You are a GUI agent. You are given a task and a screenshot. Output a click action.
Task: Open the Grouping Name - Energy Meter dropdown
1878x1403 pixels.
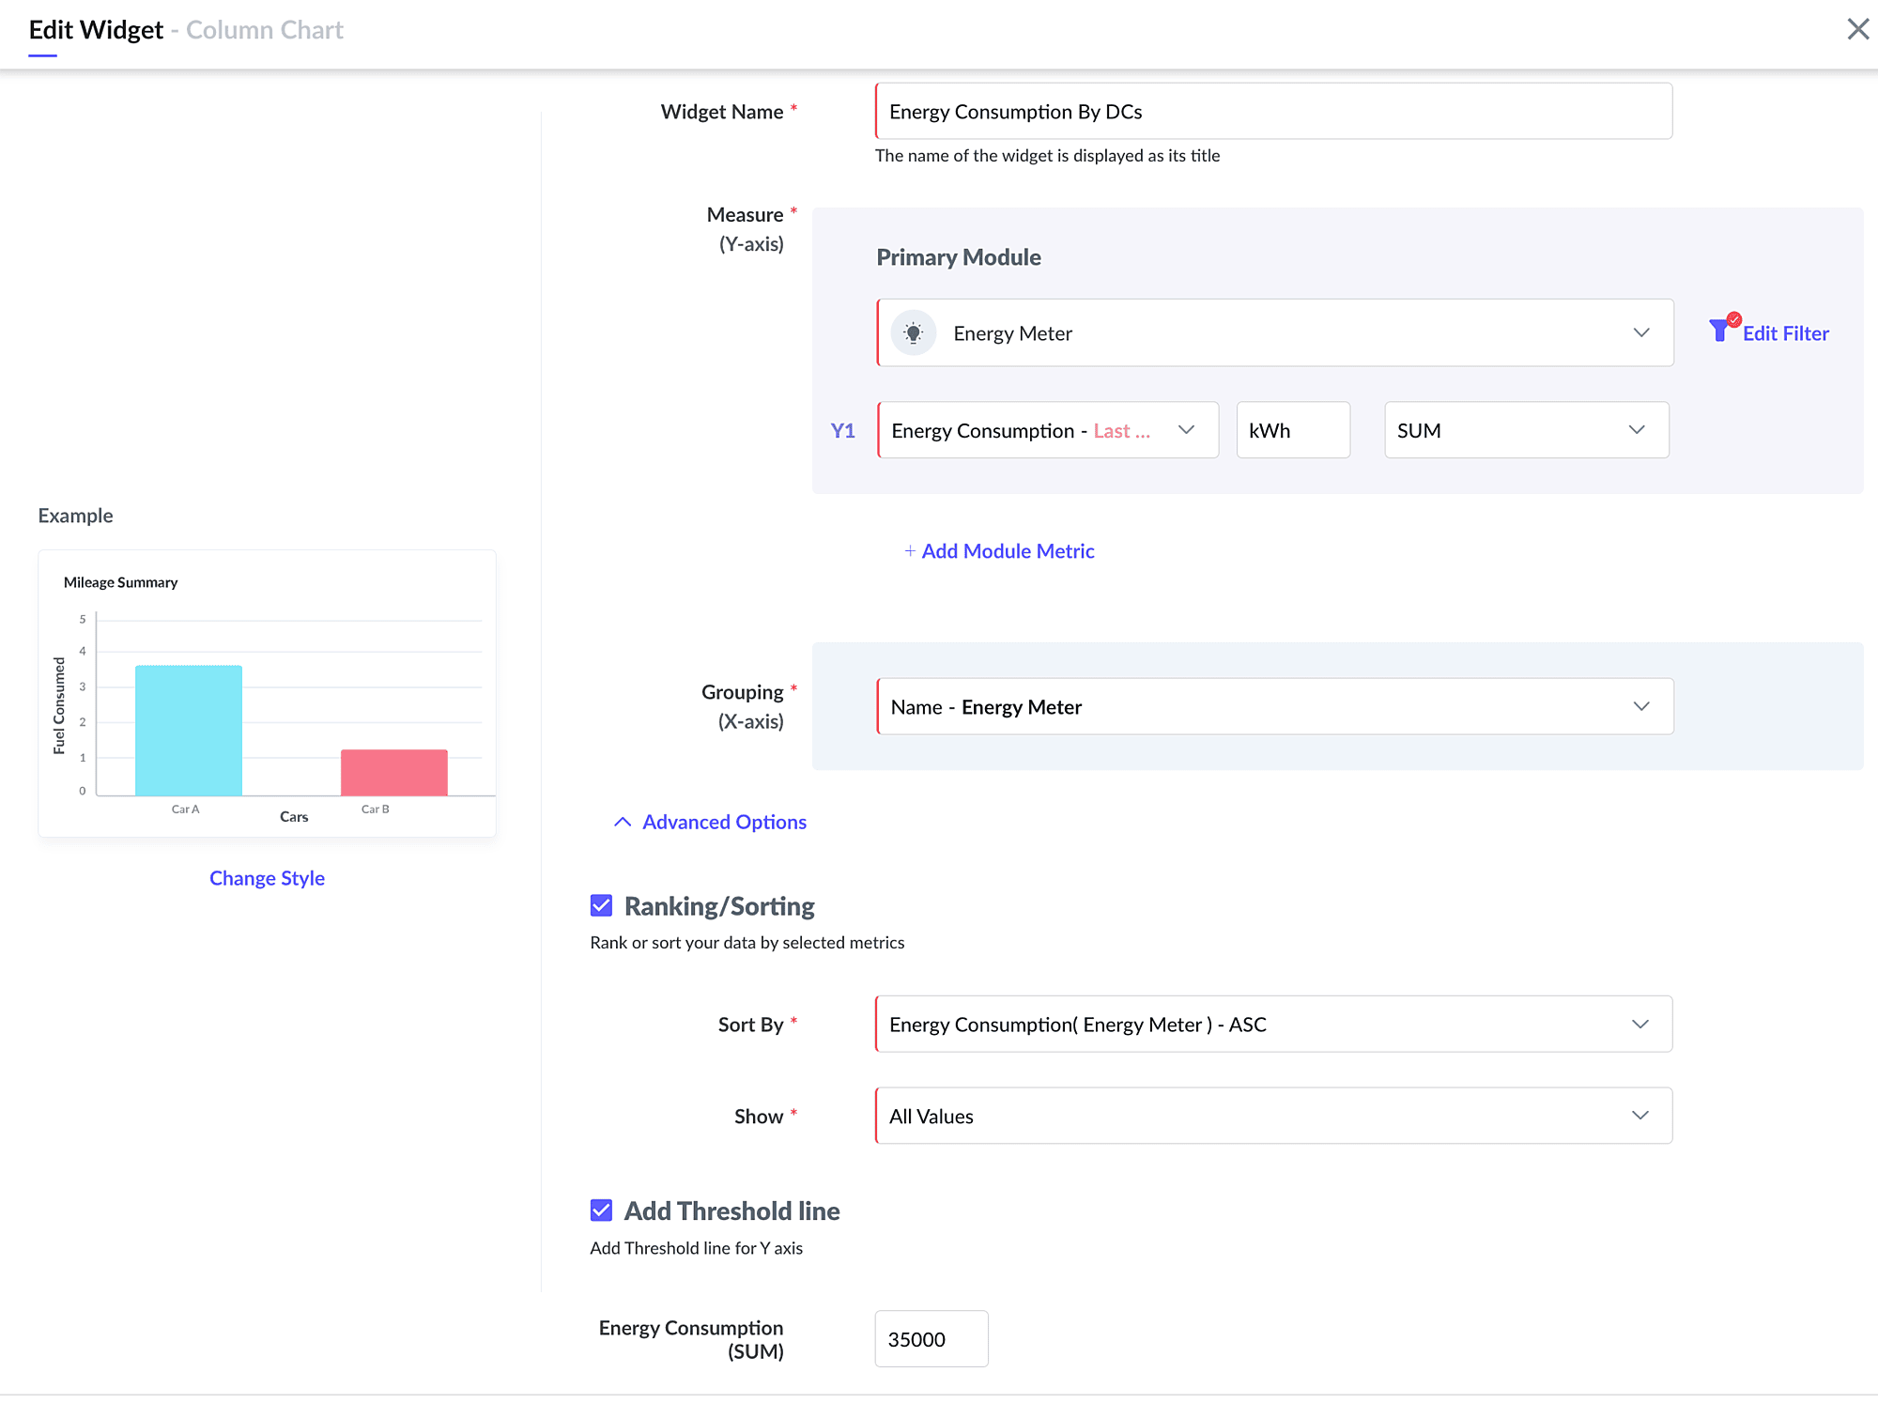(1273, 706)
